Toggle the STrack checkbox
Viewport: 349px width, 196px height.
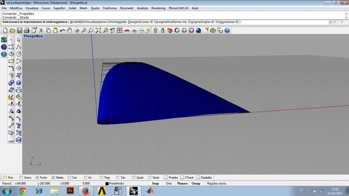point(182,178)
